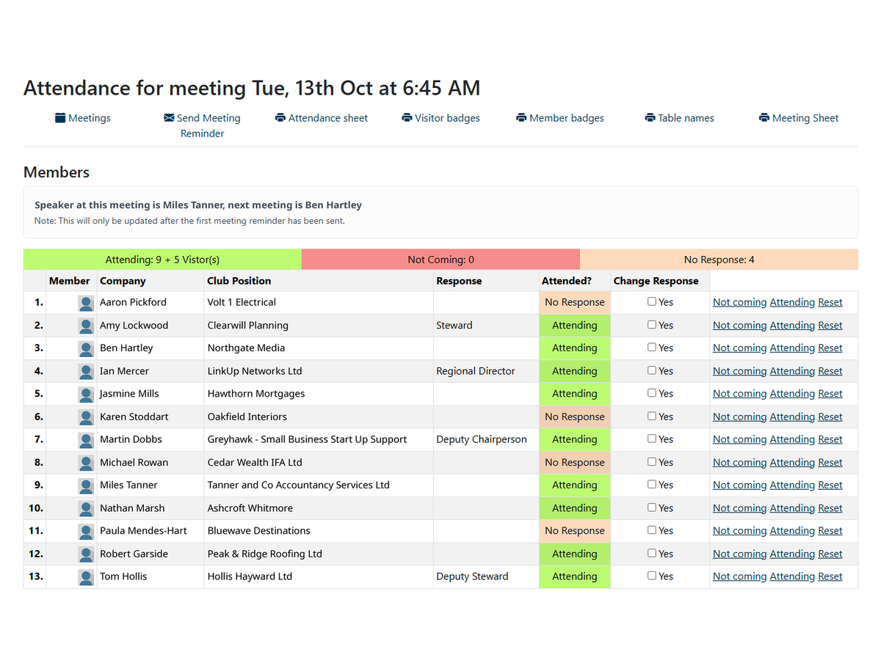The width and height of the screenshot is (881, 660).
Task: Open the Table names print link
Action: 679,118
